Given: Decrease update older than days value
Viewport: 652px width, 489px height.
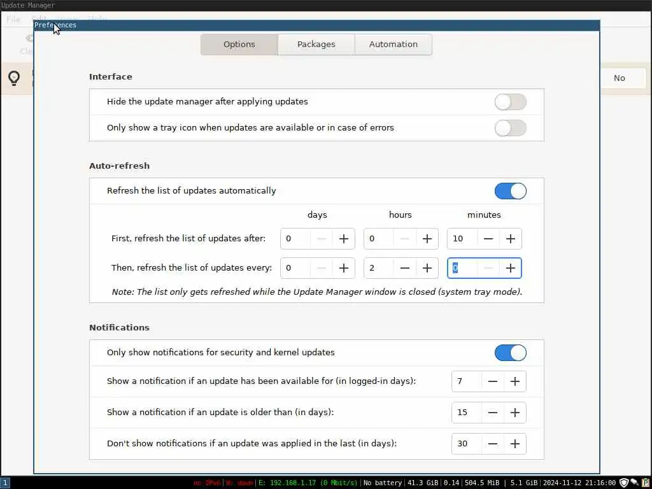Looking at the screenshot, I should 492,413.
